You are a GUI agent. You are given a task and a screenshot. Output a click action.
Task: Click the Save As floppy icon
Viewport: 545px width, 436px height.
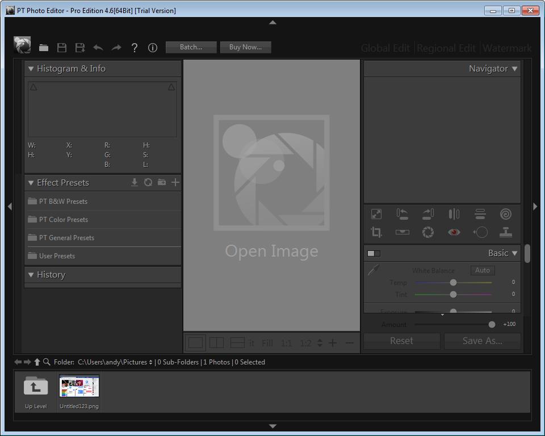[x=80, y=48]
